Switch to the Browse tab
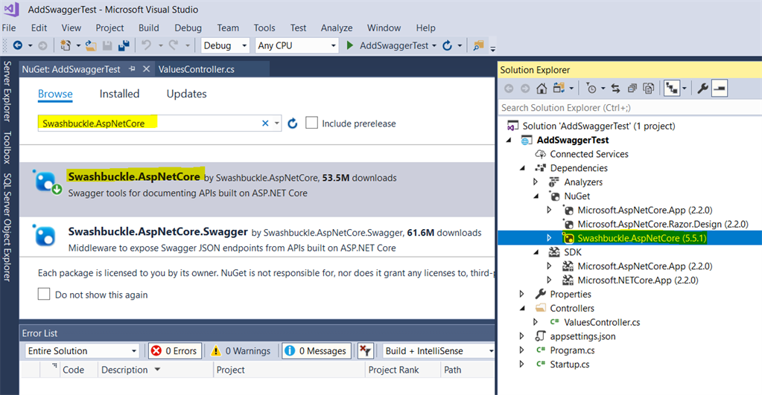762x395 pixels. 55,94
